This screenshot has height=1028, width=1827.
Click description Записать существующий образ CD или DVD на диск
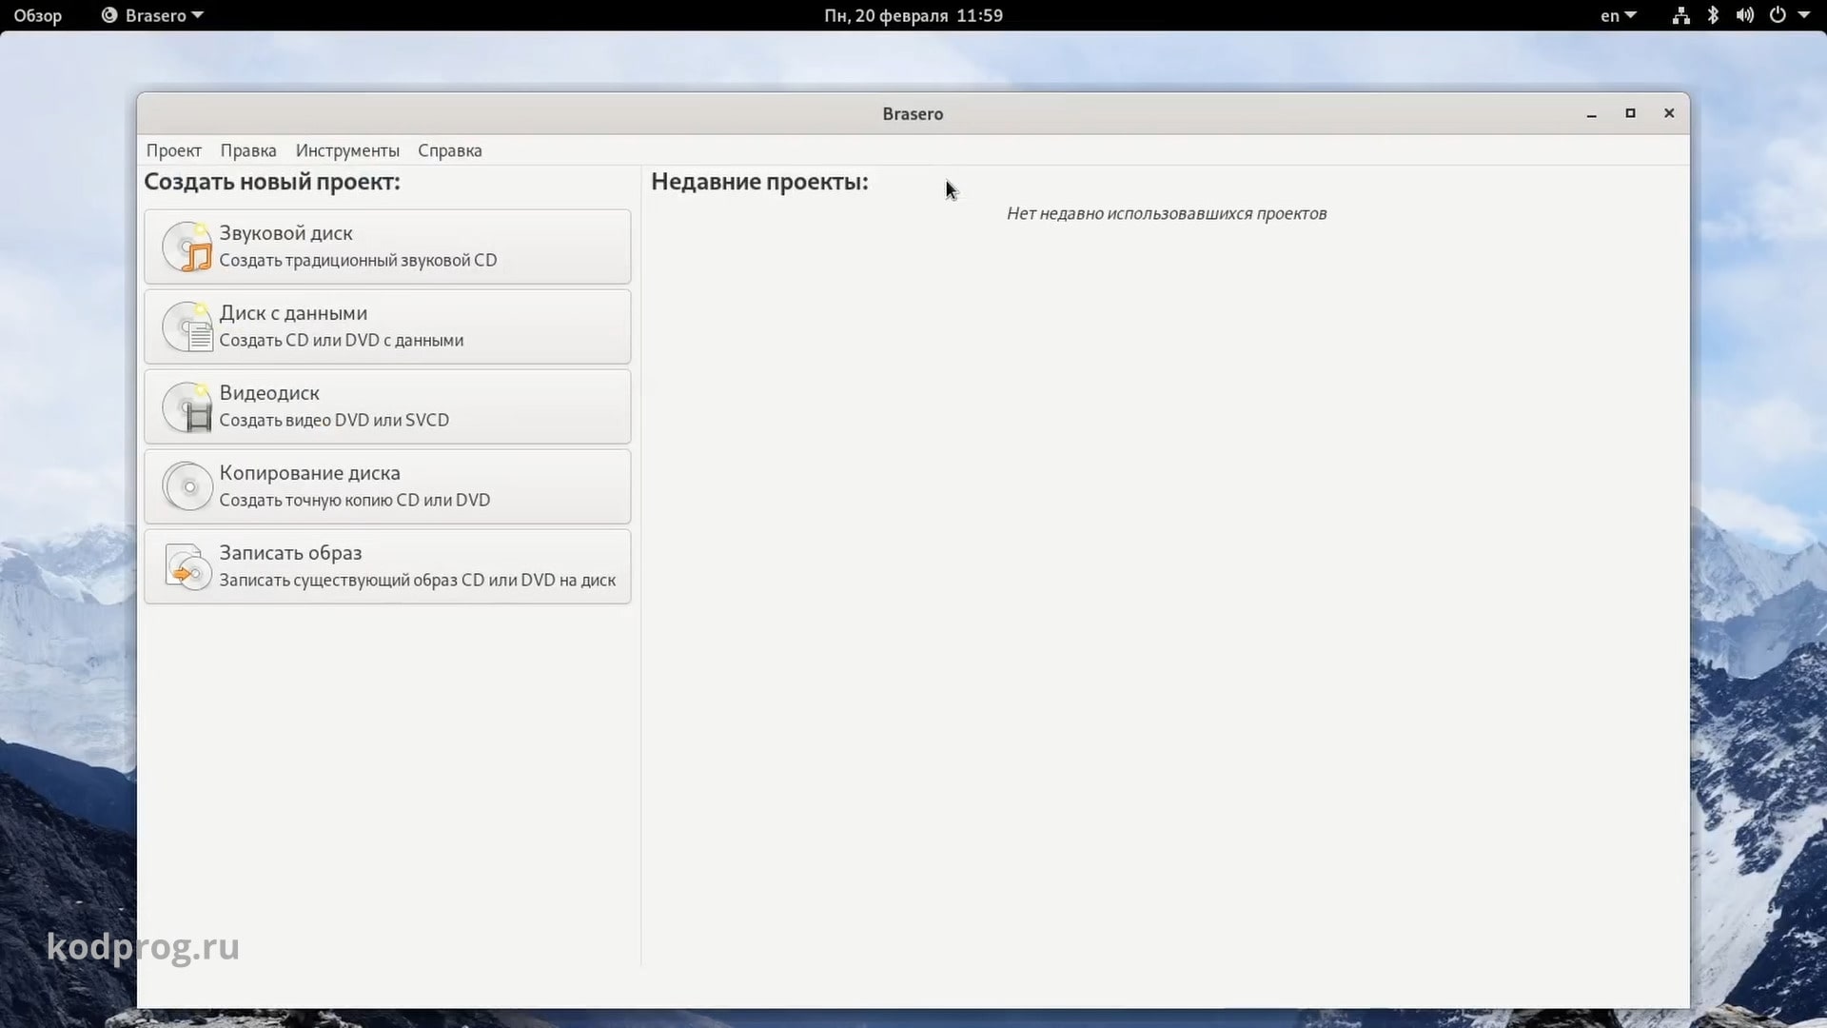tap(418, 580)
